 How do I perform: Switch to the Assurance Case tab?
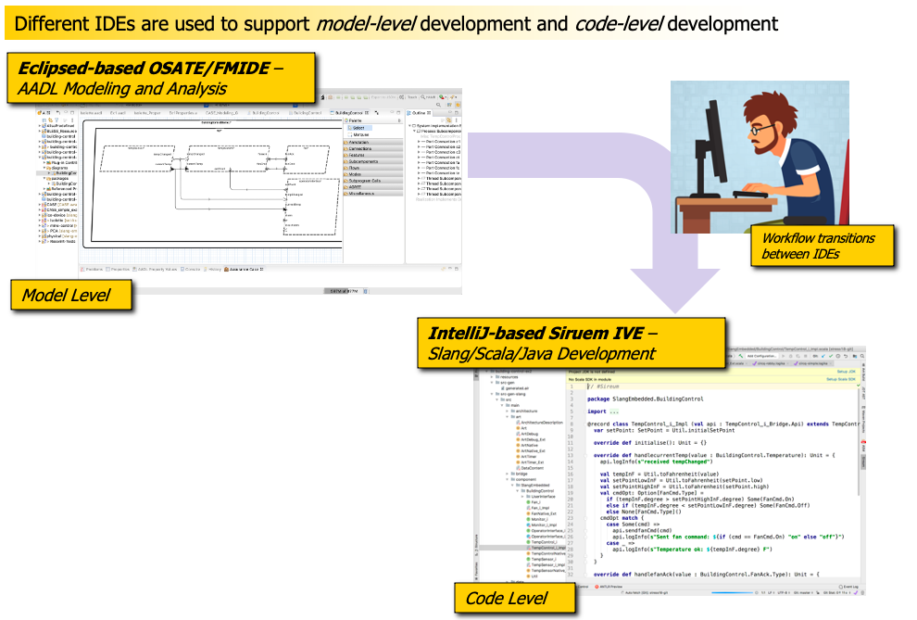243,269
